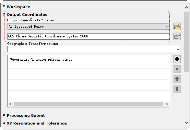Open spatial reference properties icon

177,36
